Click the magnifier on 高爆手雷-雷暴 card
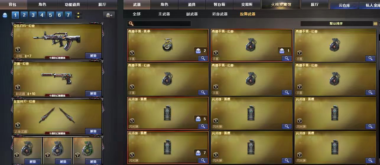This screenshot has height=165, width=380. 203,58
